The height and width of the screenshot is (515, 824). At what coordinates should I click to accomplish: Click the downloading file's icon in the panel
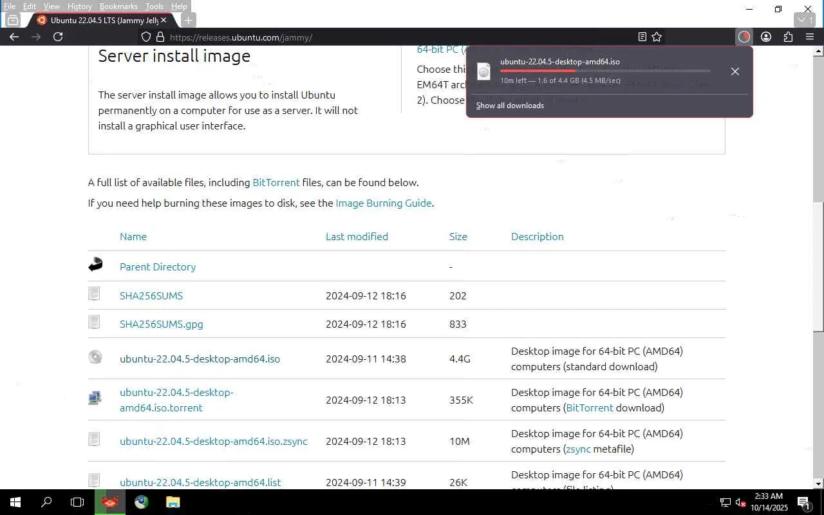pos(483,71)
